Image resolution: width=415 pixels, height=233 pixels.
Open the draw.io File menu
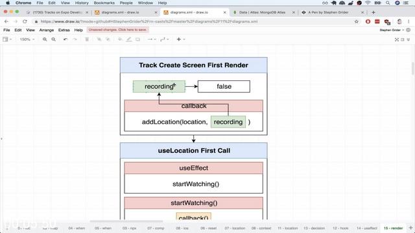click(x=6, y=30)
